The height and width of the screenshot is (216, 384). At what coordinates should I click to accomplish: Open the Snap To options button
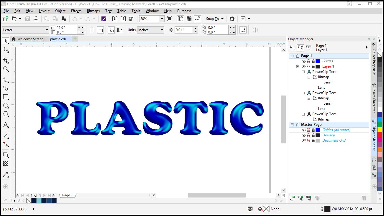215,19
